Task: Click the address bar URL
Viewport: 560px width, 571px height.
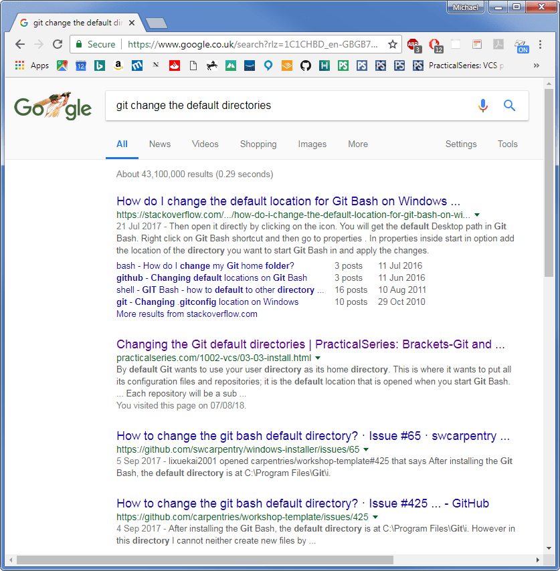Action: click(253, 44)
